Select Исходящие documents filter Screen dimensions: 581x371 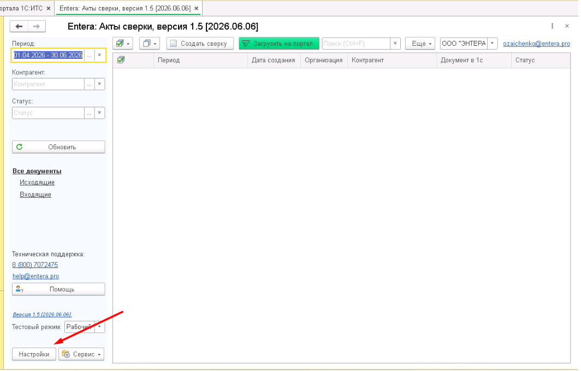(37, 182)
